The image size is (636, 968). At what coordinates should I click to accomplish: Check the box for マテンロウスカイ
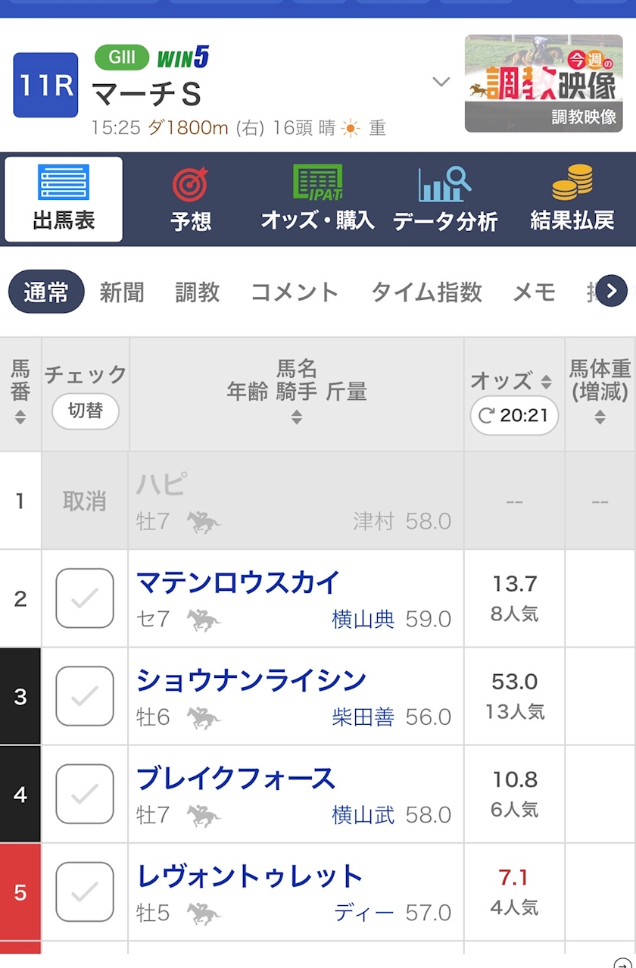pos(85,598)
